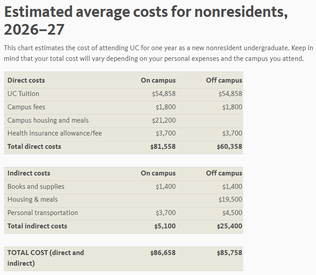The width and height of the screenshot is (316, 275).
Task: Click the $19,500 off-campus housing & meals amount
Action: [230, 199]
